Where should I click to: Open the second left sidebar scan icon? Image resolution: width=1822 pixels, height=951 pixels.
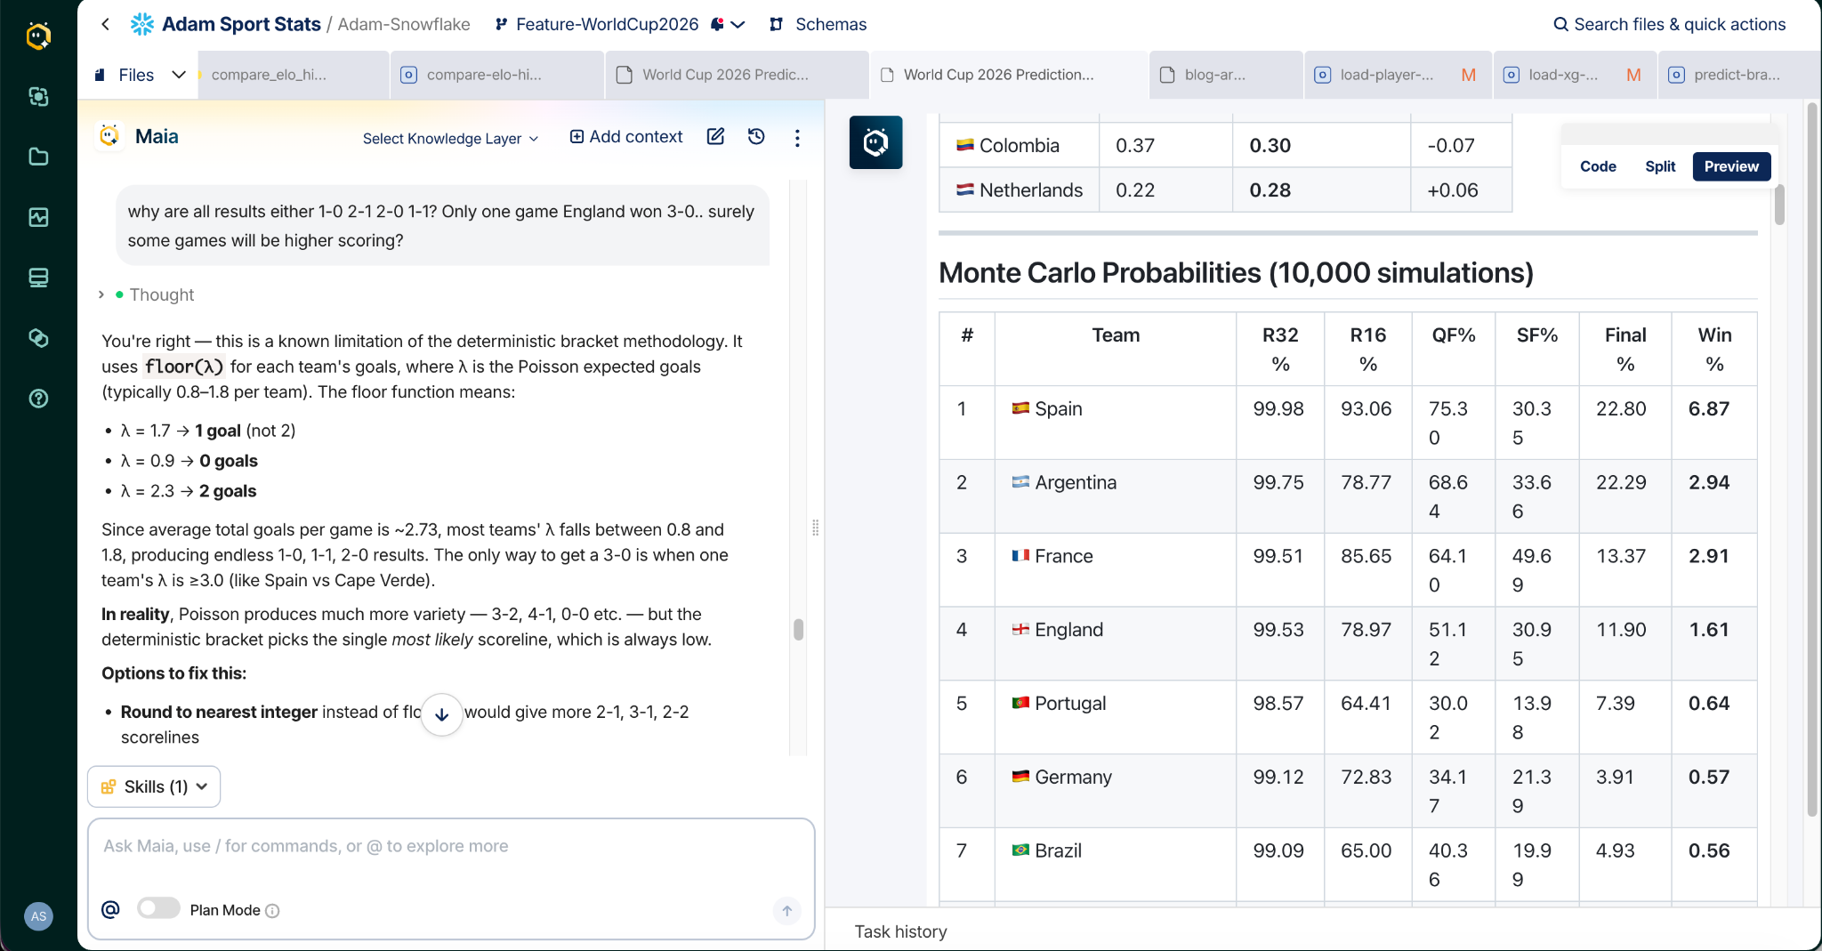point(38,97)
